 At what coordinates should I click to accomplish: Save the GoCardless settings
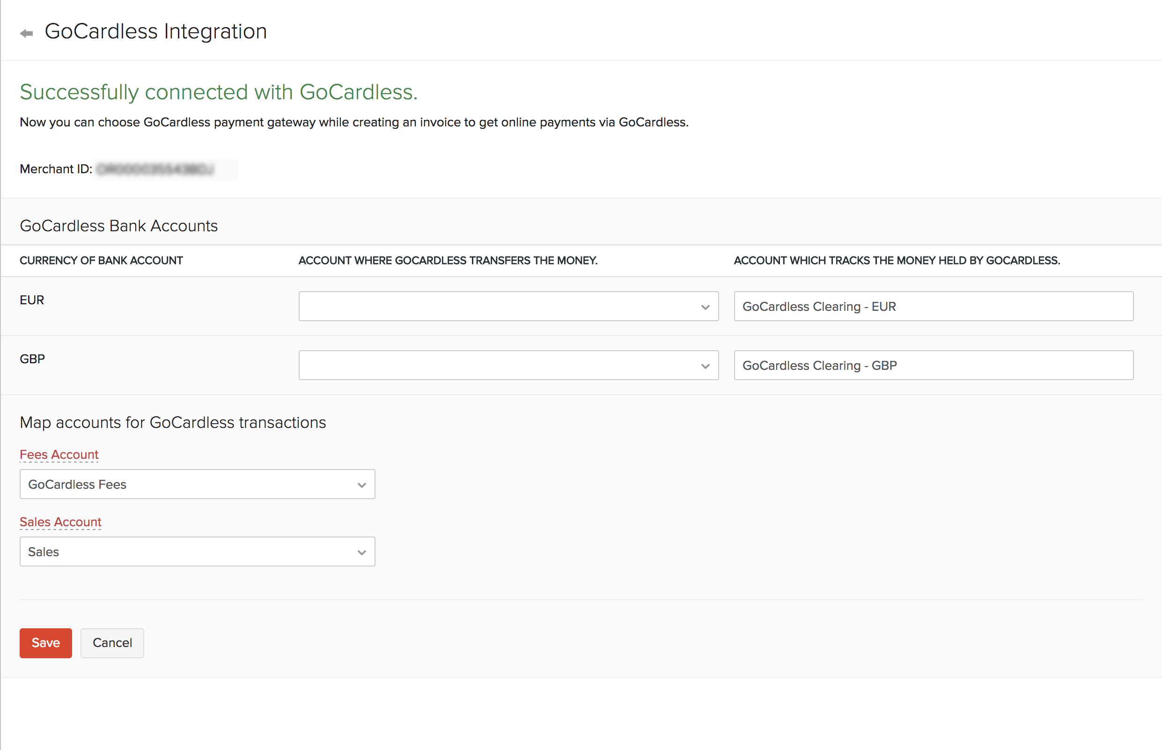[46, 643]
